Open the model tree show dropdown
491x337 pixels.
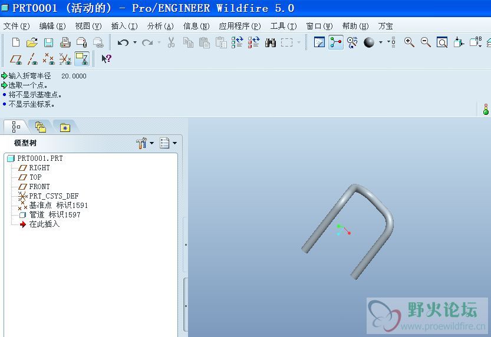(168, 143)
